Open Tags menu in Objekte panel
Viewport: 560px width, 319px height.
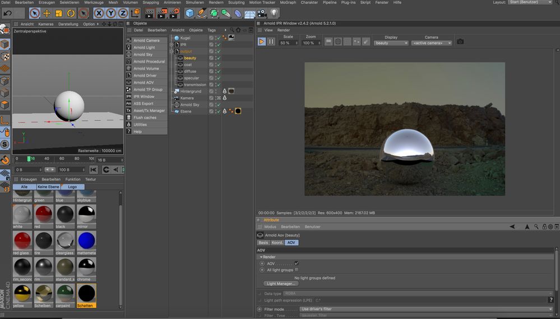[211, 30]
